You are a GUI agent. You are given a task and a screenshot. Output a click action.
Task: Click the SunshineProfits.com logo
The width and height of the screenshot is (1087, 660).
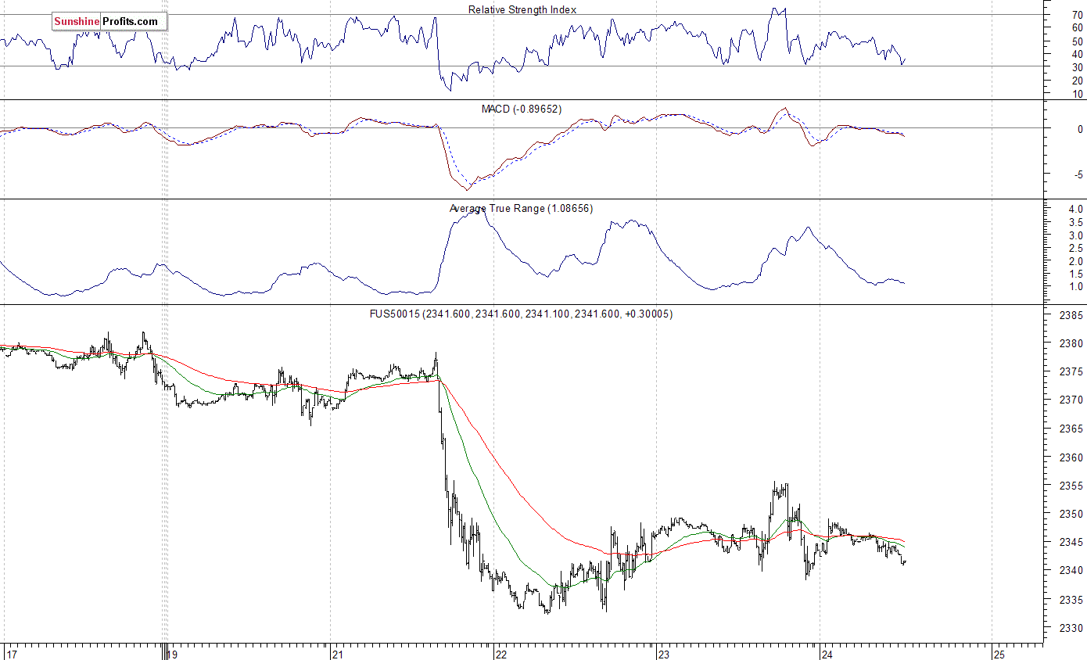109,22
